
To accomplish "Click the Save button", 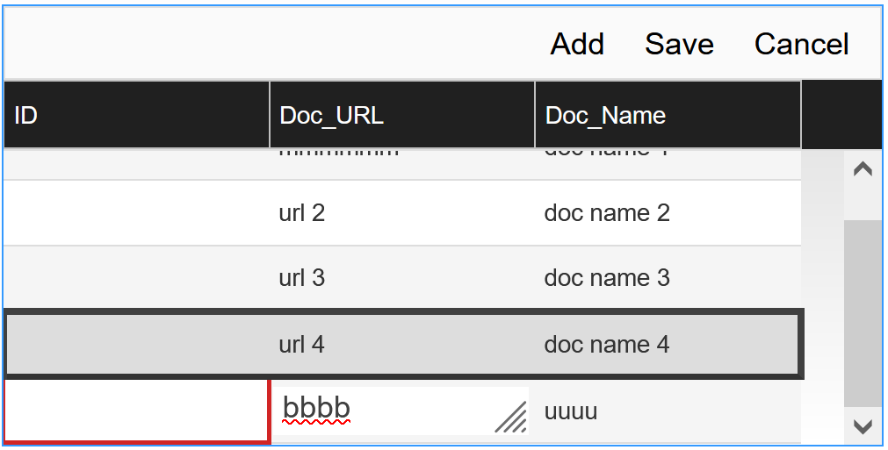I will [679, 44].
